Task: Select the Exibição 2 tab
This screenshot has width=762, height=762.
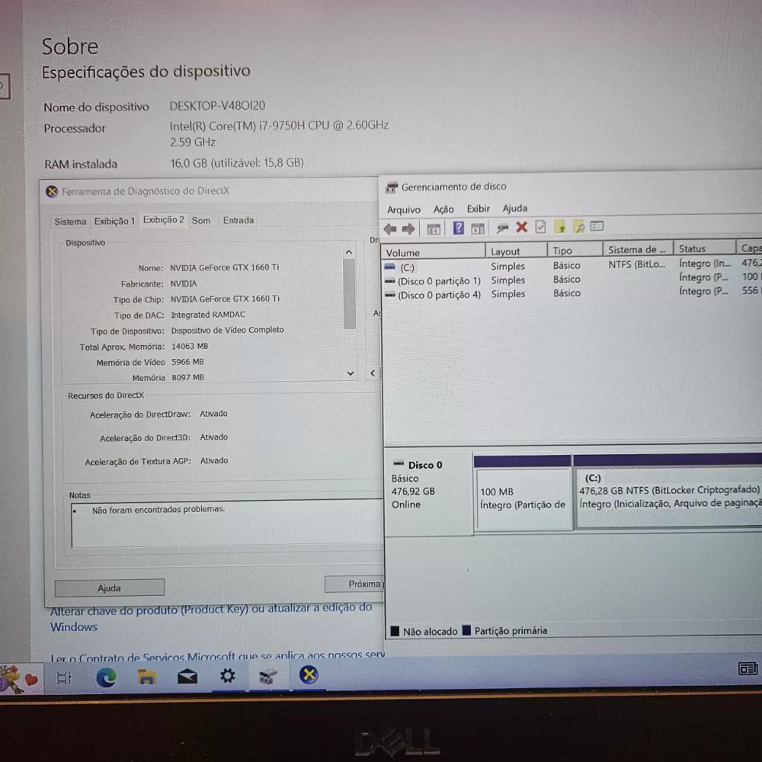Action: click(163, 219)
